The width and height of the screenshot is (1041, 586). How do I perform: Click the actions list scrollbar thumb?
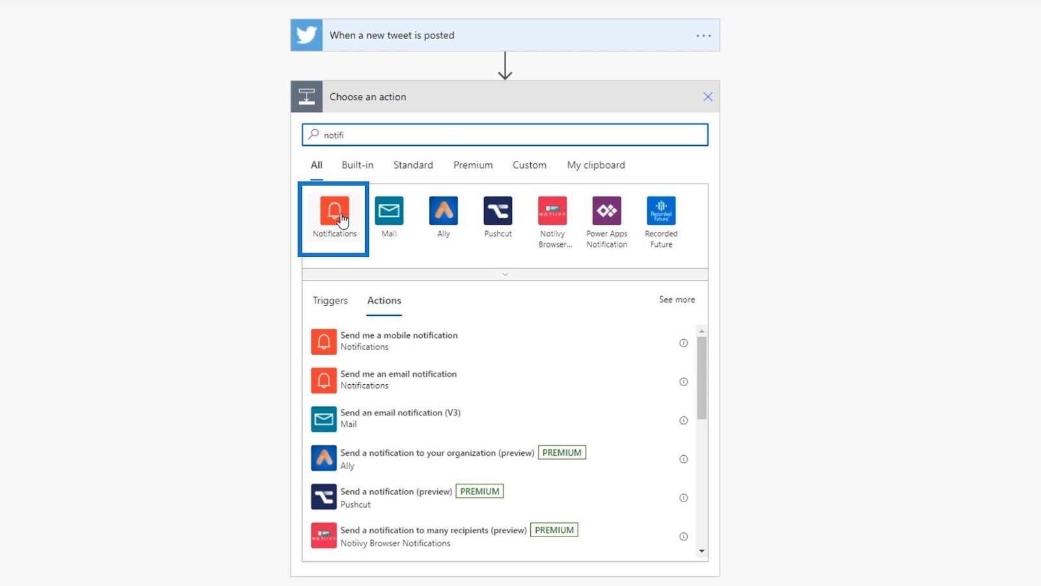[701, 378]
